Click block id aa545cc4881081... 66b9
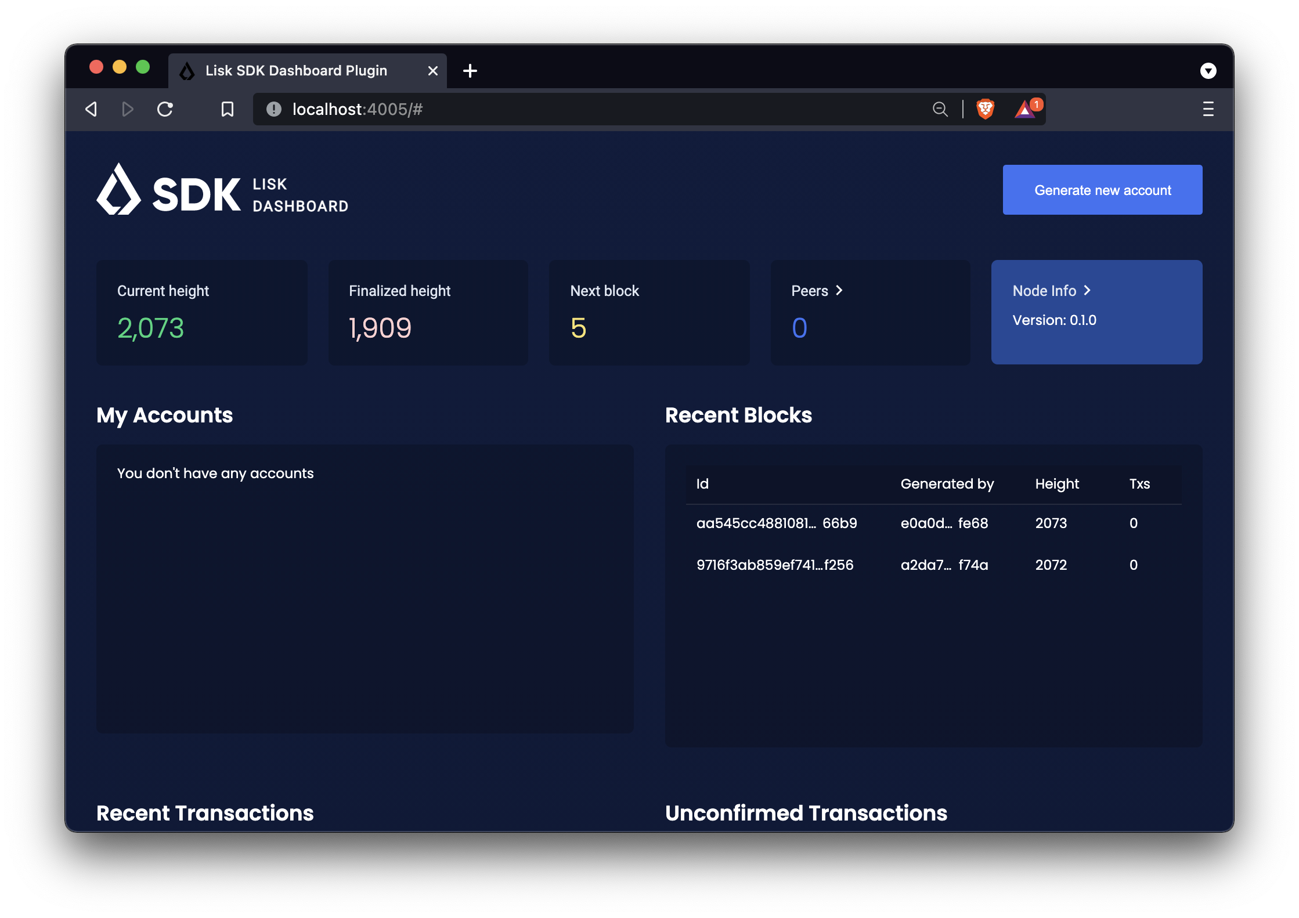Image resolution: width=1299 pixels, height=918 pixels. [x=777, y=523]
